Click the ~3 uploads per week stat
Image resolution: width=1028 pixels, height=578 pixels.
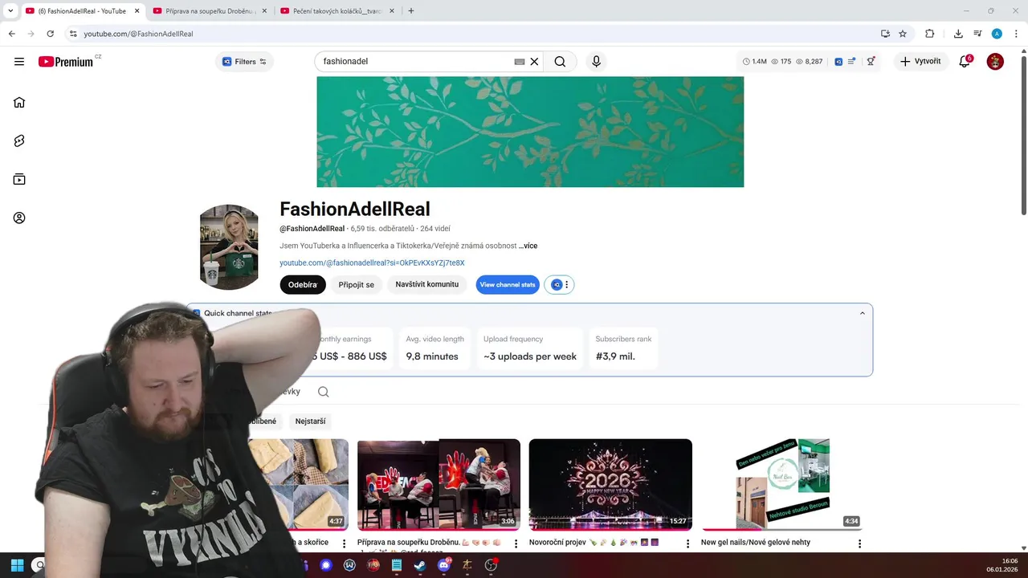(x=530, y=348)
